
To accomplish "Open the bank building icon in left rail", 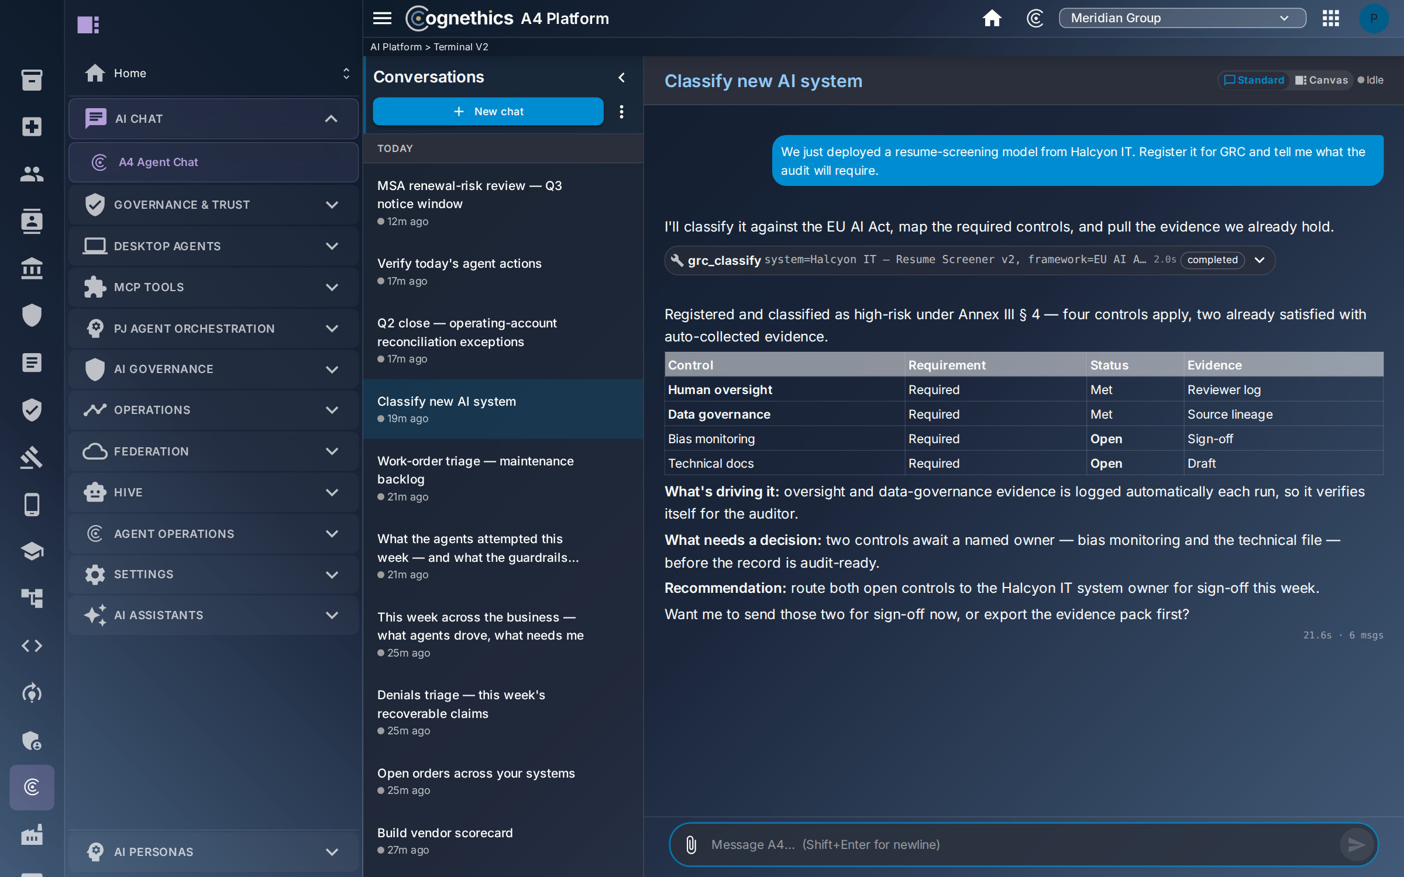I will 32,268.
